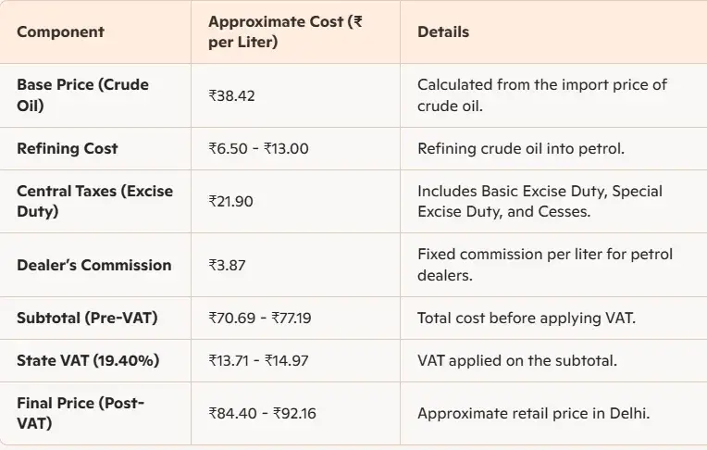Click the ₹84.40 - ₹92.16 final price
707x450 pixels.
click(x=262, y=414)
